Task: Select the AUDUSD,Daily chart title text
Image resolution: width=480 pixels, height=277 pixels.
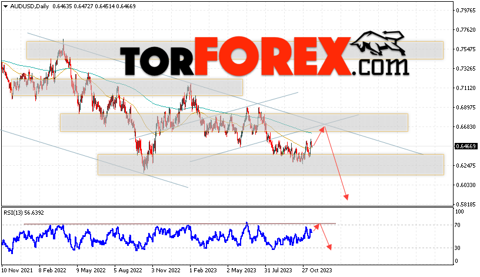Action: point(29,6)
